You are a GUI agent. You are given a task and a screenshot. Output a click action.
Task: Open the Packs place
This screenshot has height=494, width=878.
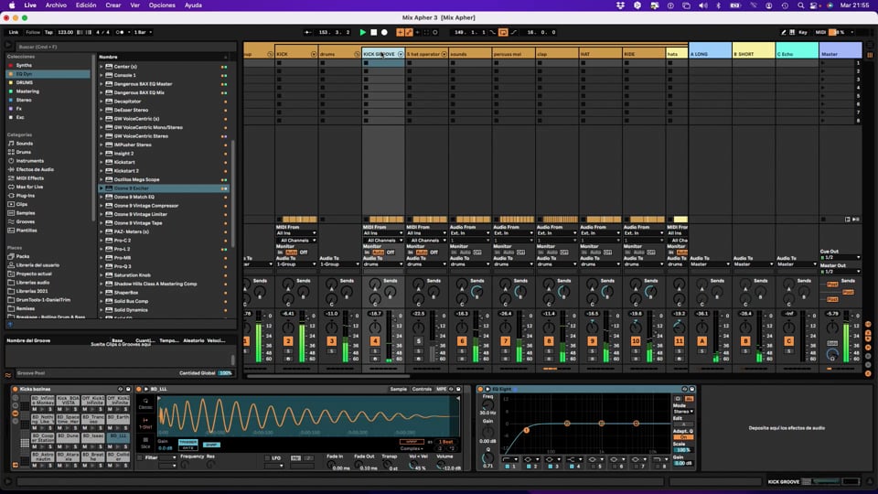[23, 256]
